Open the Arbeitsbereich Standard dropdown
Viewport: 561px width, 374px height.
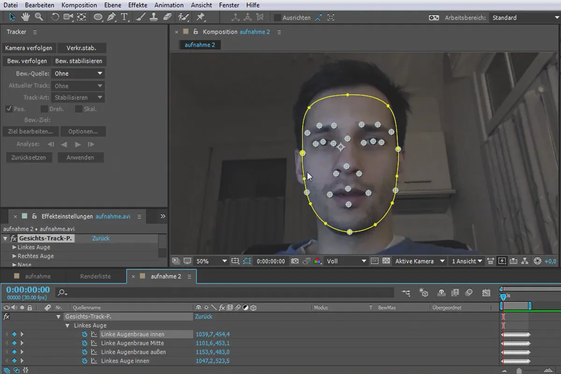click(525, 17)
